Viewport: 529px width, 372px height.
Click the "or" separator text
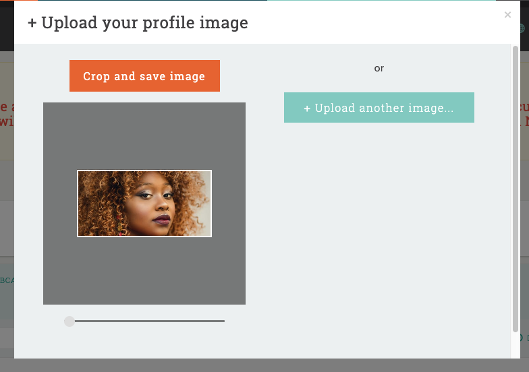pos(379,68)
